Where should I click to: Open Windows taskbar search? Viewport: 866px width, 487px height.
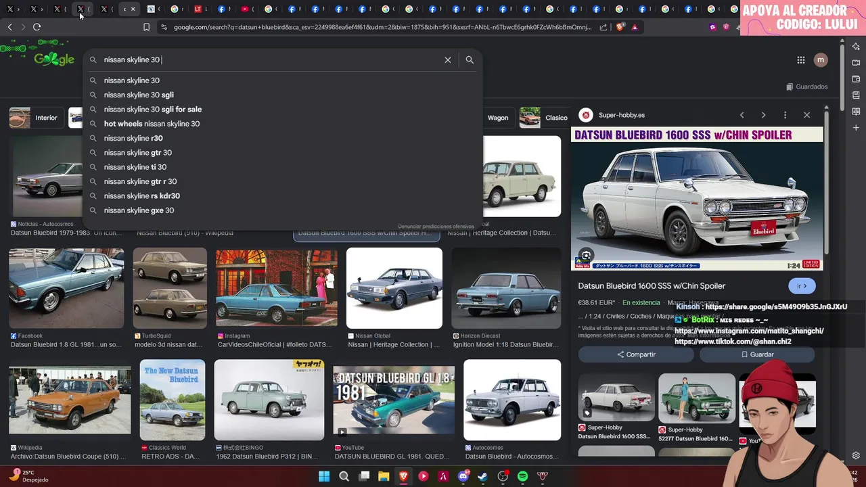coord(344,476)
